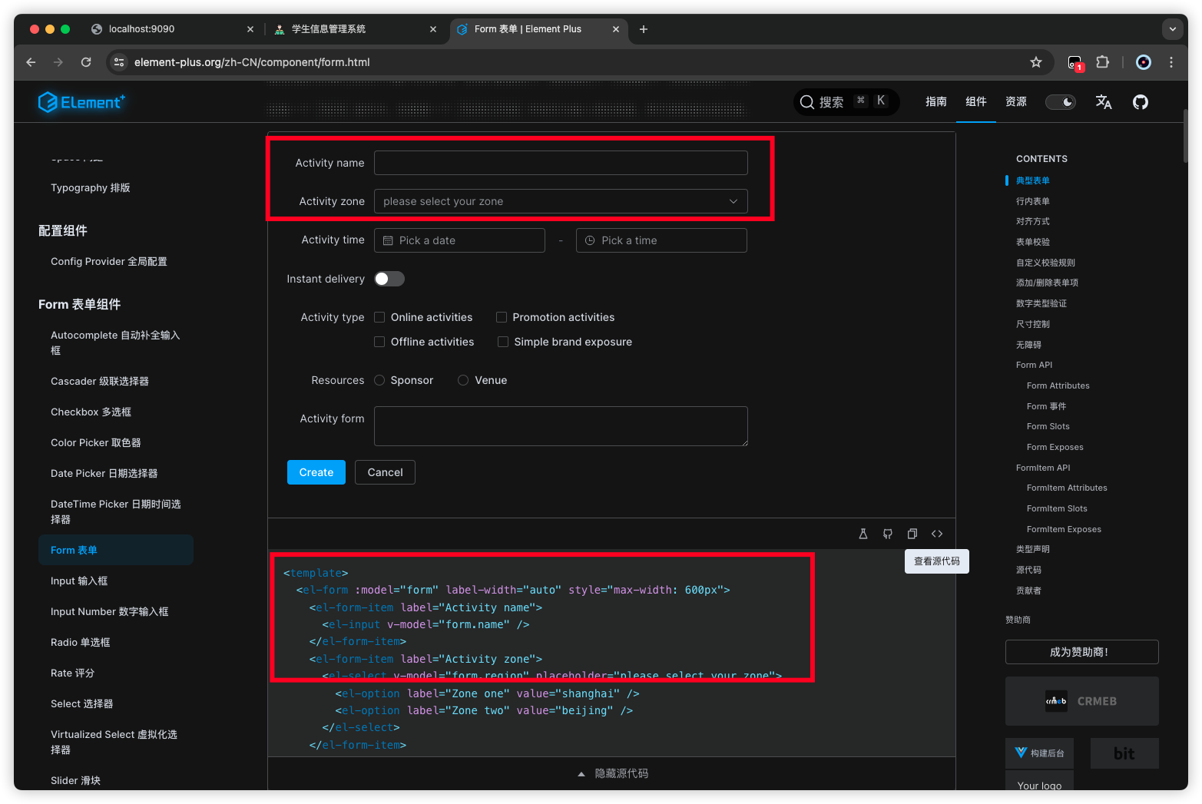The height and width of the screenshot is (804, 1202).
Task: Click the browser forward arrow
Action: pyautogui.click(x=58, y=62)
